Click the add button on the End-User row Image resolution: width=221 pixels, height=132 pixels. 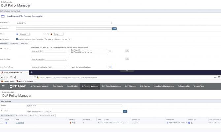(127, 59)
